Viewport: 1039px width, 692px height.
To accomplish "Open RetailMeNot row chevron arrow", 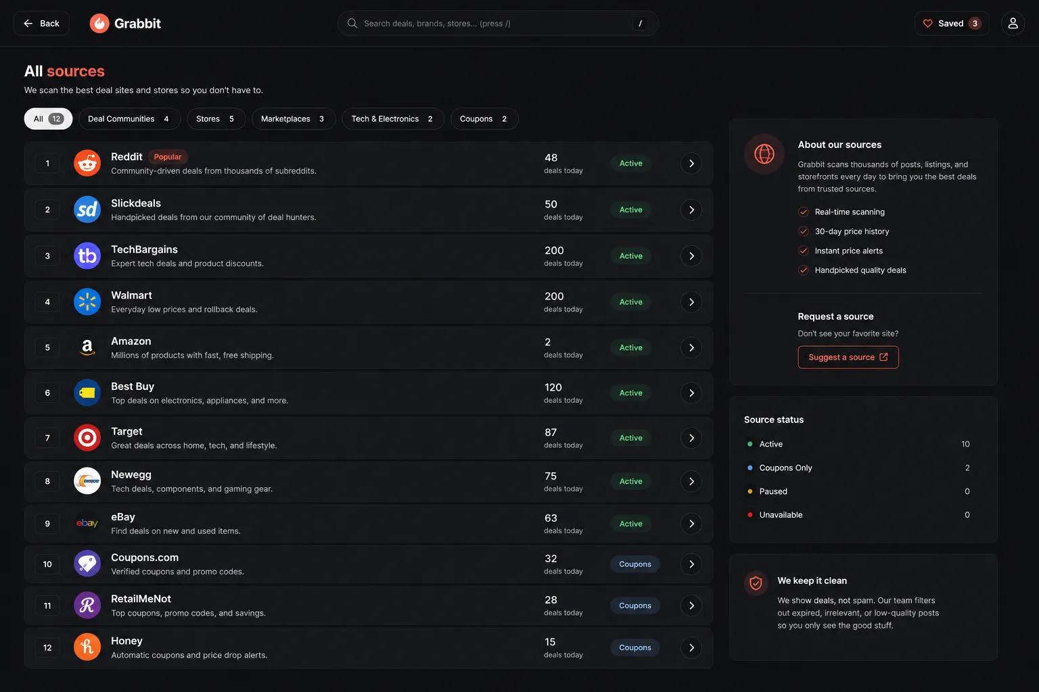I will [691, 605].
